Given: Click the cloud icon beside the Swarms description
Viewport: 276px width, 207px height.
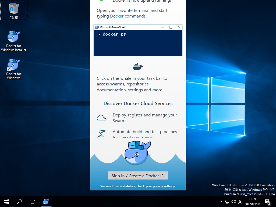Looking at the screenshot, I should point(101,117).
